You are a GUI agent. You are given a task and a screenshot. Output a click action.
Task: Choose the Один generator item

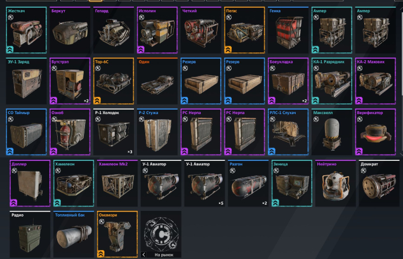click(157, 81)
